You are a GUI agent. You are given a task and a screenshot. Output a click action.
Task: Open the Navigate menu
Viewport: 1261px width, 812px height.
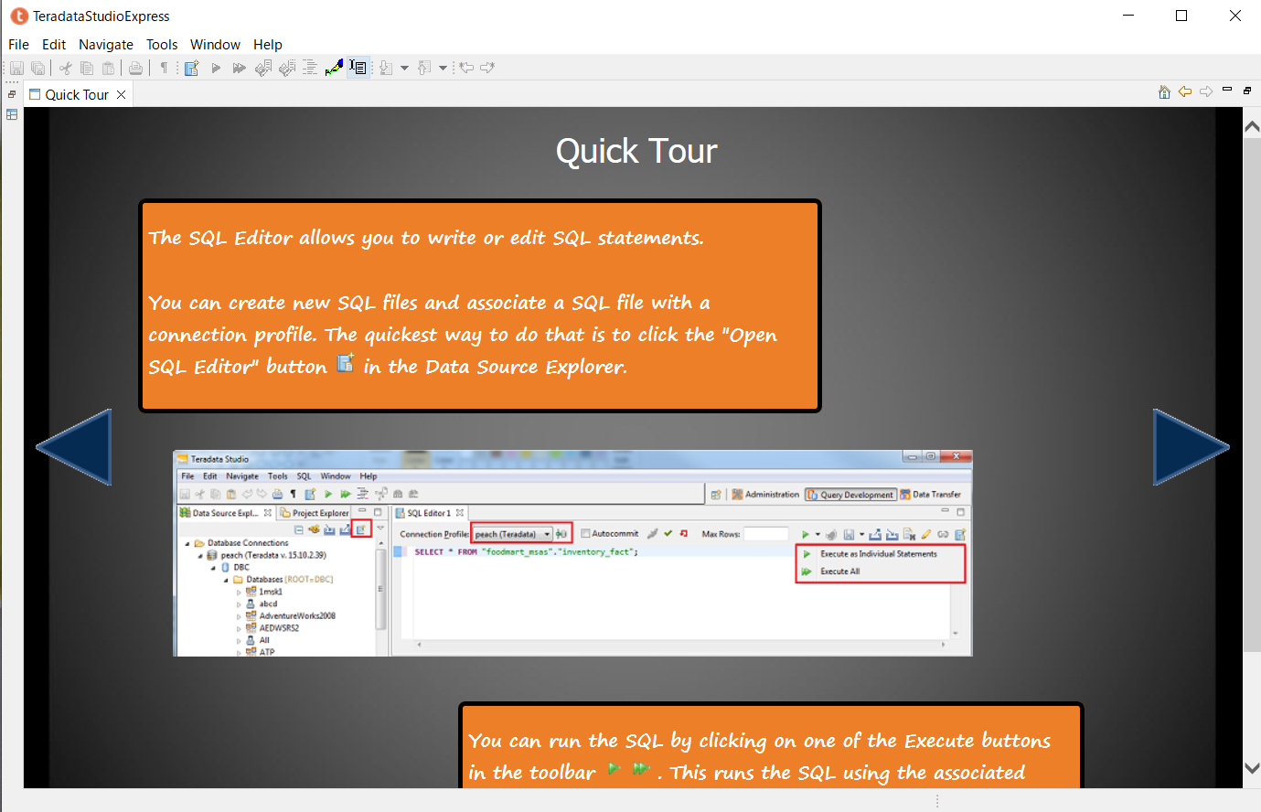(105, 44)
